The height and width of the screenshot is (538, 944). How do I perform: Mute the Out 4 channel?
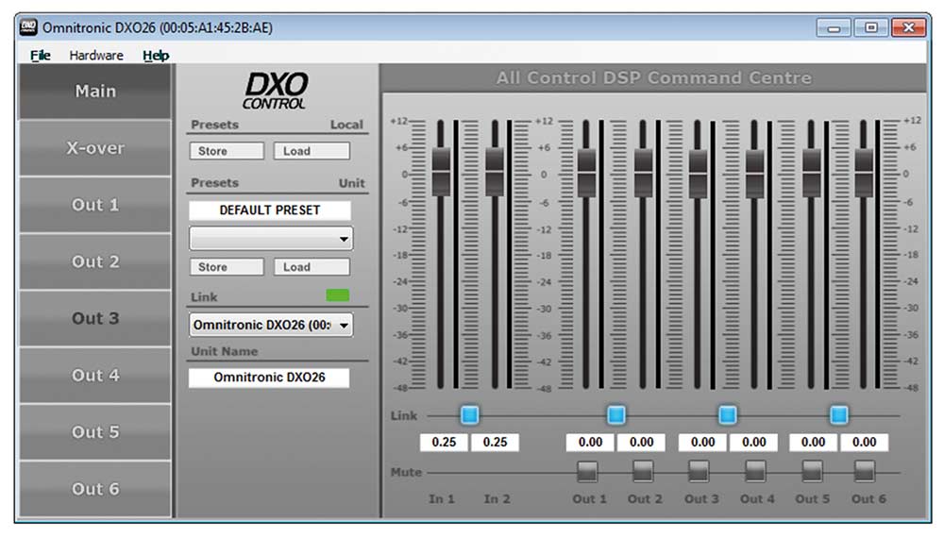pyautogui.click(x=755, y=472)
